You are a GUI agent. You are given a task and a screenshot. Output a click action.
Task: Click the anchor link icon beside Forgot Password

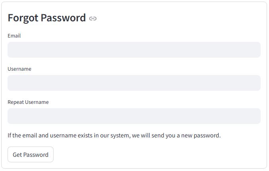point(93,19)
